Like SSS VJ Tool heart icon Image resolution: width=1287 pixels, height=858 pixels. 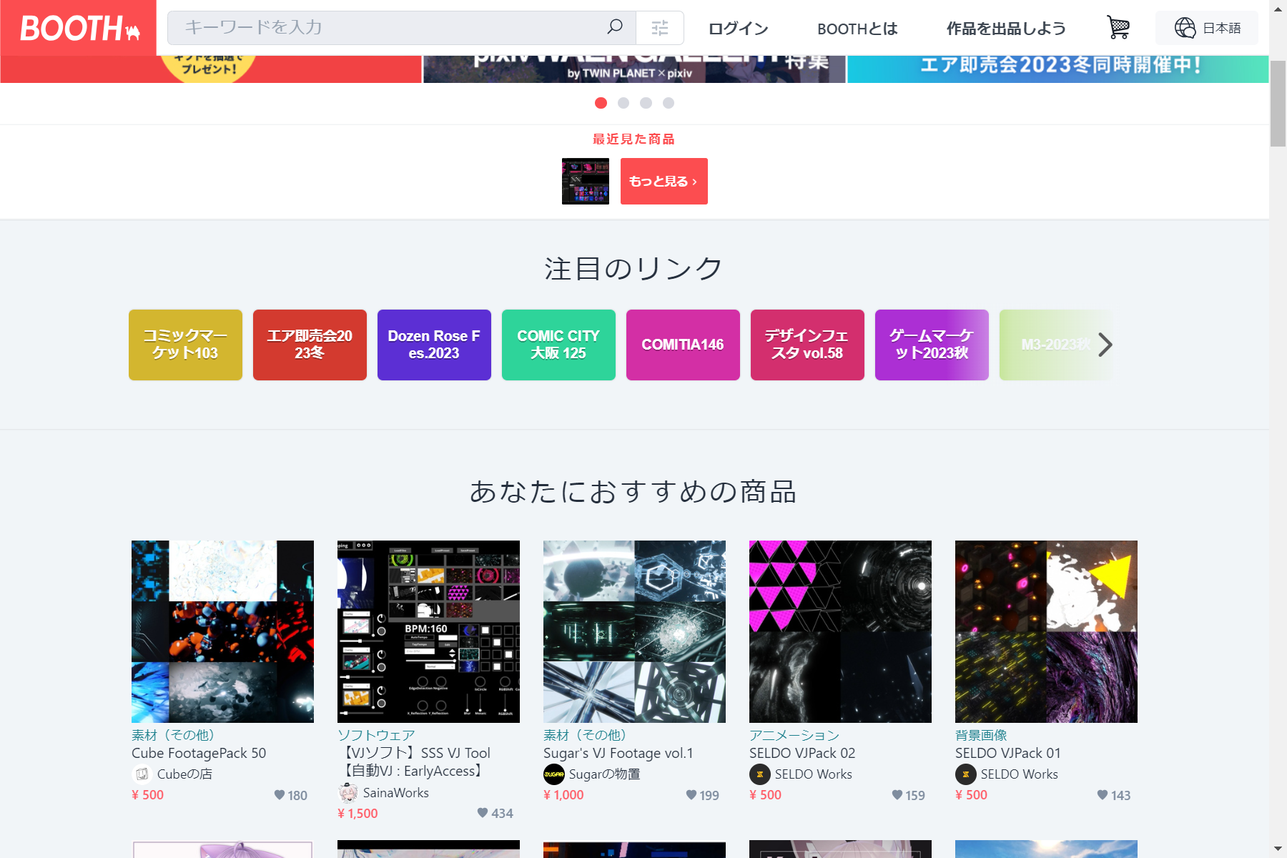pyautogui.click(x=483, y=813)
